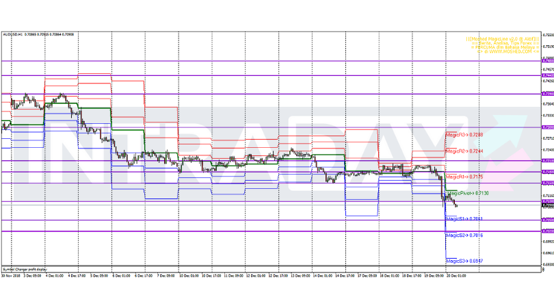The image size is (554, 308).
Task: Select the MagicR3-> 0.7288 label
Action: click(464, 135)
